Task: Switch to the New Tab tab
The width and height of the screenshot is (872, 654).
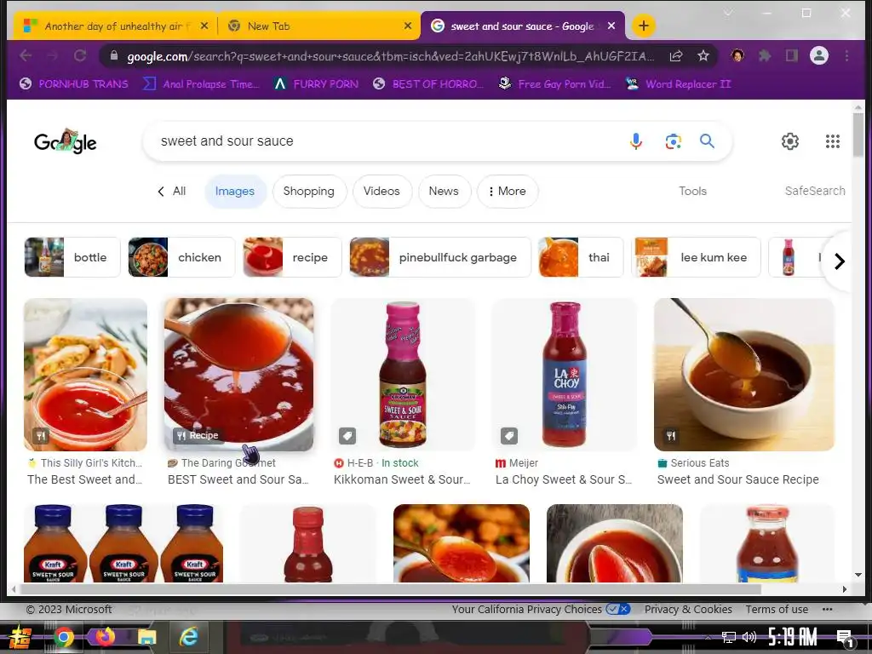Action: pos(319,26)
